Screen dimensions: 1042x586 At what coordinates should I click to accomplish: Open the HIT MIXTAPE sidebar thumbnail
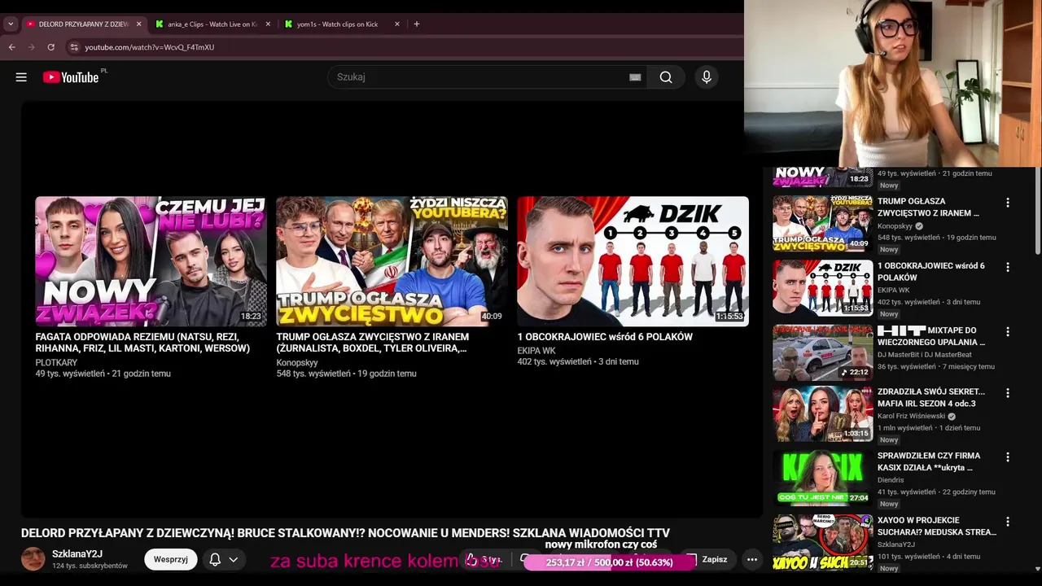coord(822,352)
